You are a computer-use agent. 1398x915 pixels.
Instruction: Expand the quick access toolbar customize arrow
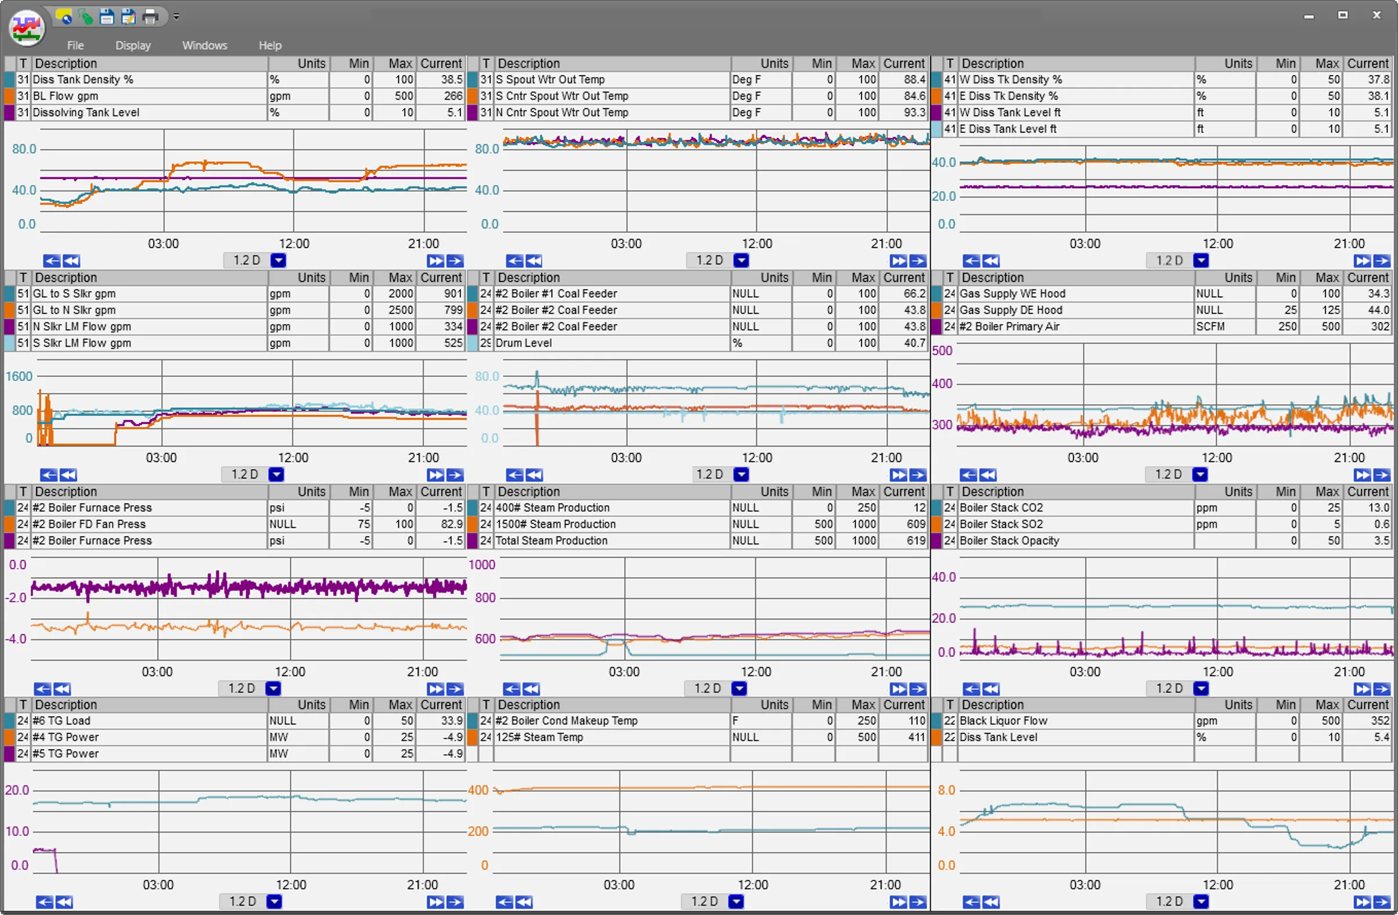pyautogui.click(x=176, y=17)
